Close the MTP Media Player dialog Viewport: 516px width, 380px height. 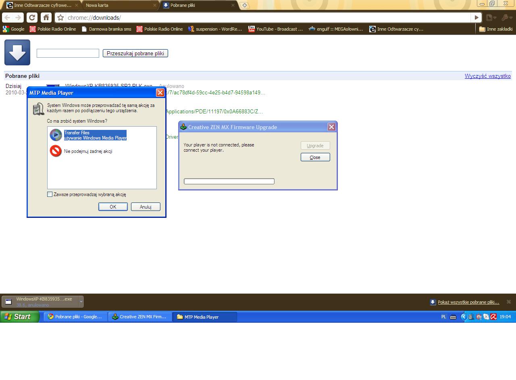160,93
